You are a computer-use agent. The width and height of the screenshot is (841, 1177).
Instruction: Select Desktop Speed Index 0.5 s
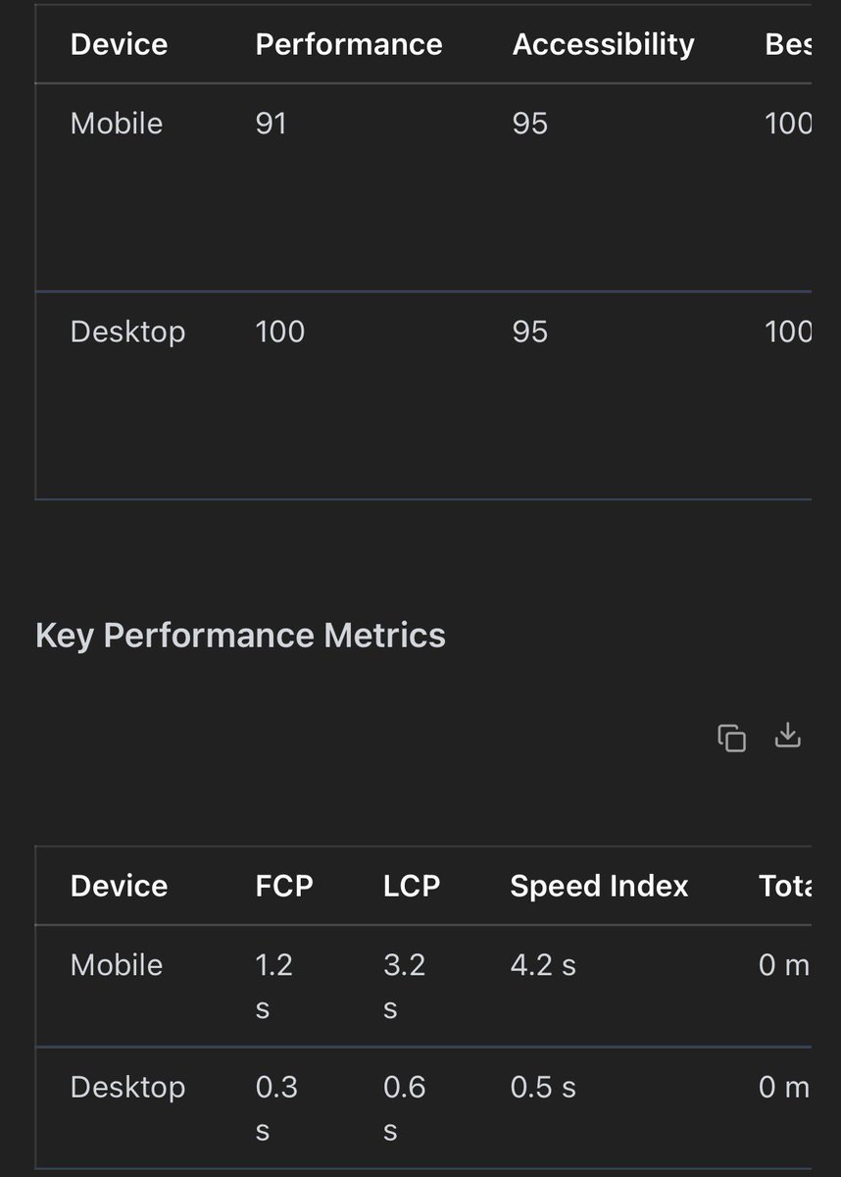pos(543,1087)
